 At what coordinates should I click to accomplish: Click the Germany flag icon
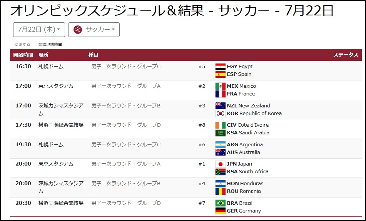tap(221, 211)
